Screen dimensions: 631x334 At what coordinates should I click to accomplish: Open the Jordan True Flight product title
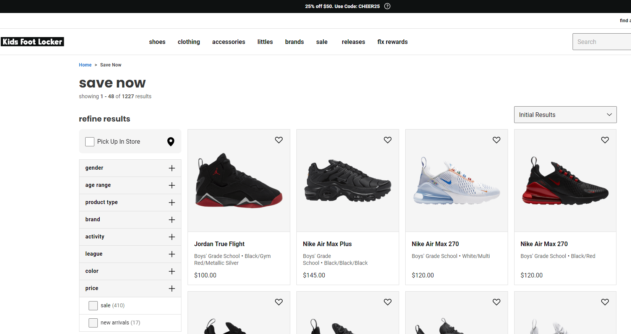click(219, 244)
